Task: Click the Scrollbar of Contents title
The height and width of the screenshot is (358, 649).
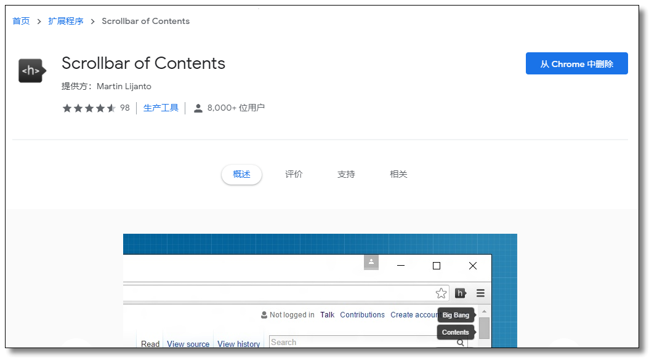Action: (143, 63)
